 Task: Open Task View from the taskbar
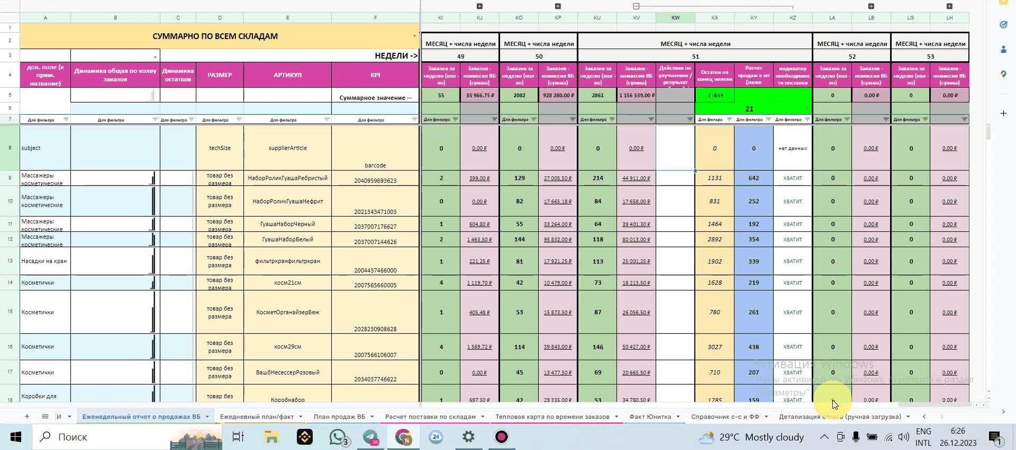coord(238,437)
